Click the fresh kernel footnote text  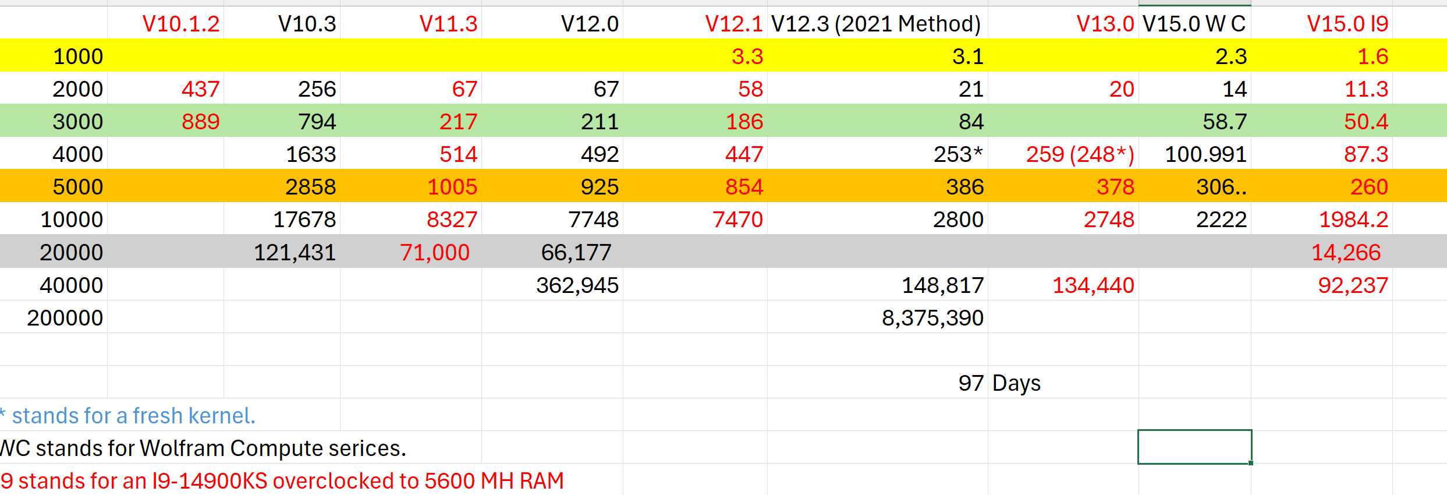(128, 415)
